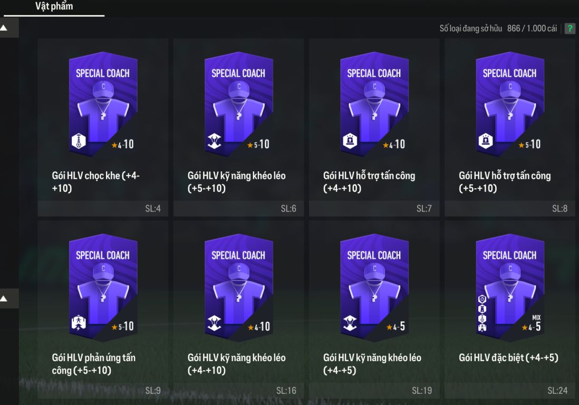
Task: Select the Gói HLV chọc khe (+4-+10) pack image
Action: 103,103
